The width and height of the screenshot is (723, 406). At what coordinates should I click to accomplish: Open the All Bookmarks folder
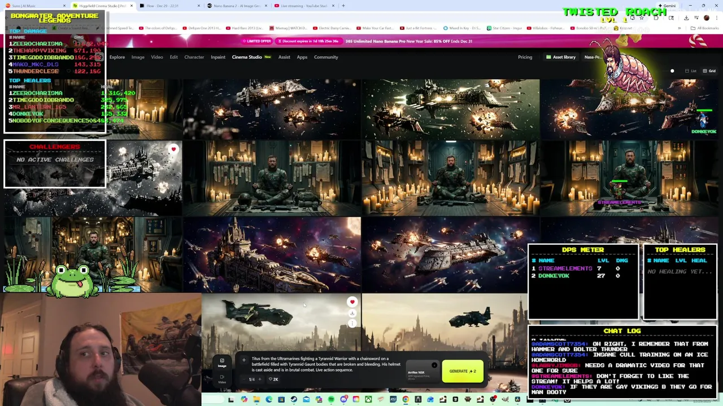point(706,28)
